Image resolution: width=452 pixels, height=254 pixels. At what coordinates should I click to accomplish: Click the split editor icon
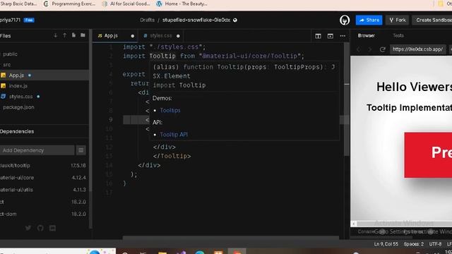[318, 36]
